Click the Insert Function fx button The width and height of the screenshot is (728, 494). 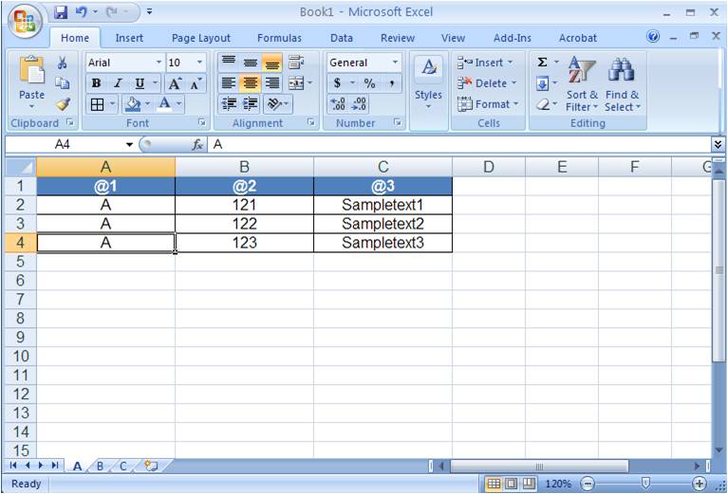coord(197,145)
